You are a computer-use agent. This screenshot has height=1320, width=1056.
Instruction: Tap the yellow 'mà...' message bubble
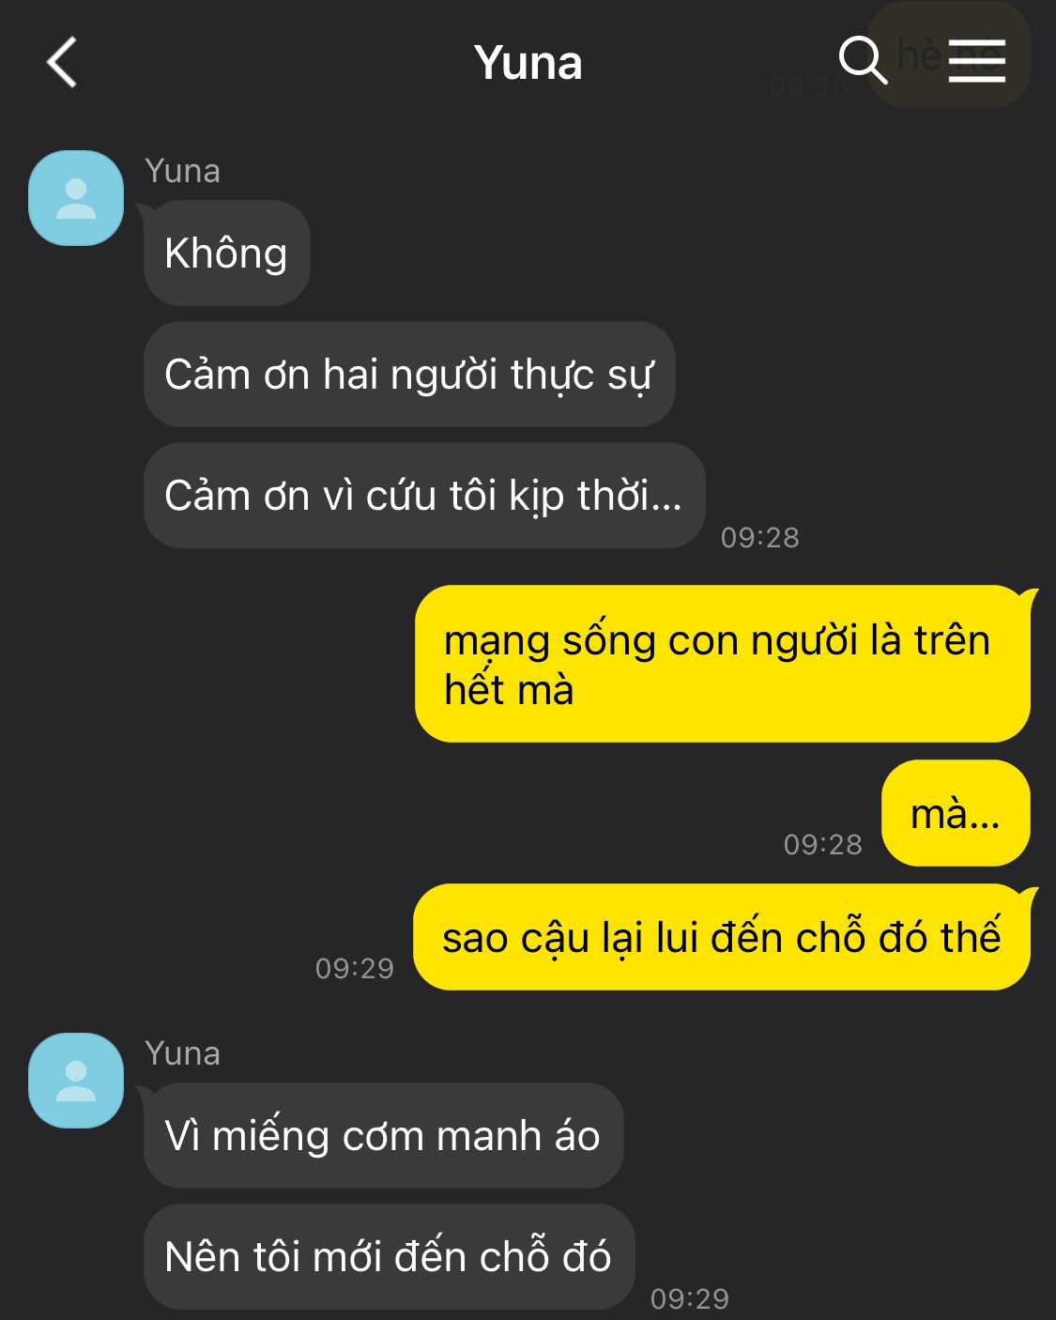[956, 813]
